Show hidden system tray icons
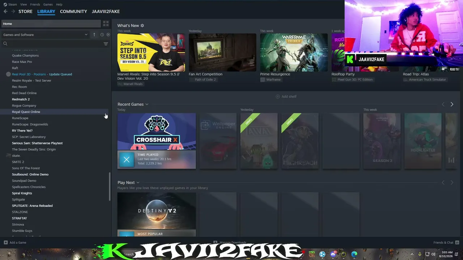Viewport: 463px width, 260px height. pos(412,254)
